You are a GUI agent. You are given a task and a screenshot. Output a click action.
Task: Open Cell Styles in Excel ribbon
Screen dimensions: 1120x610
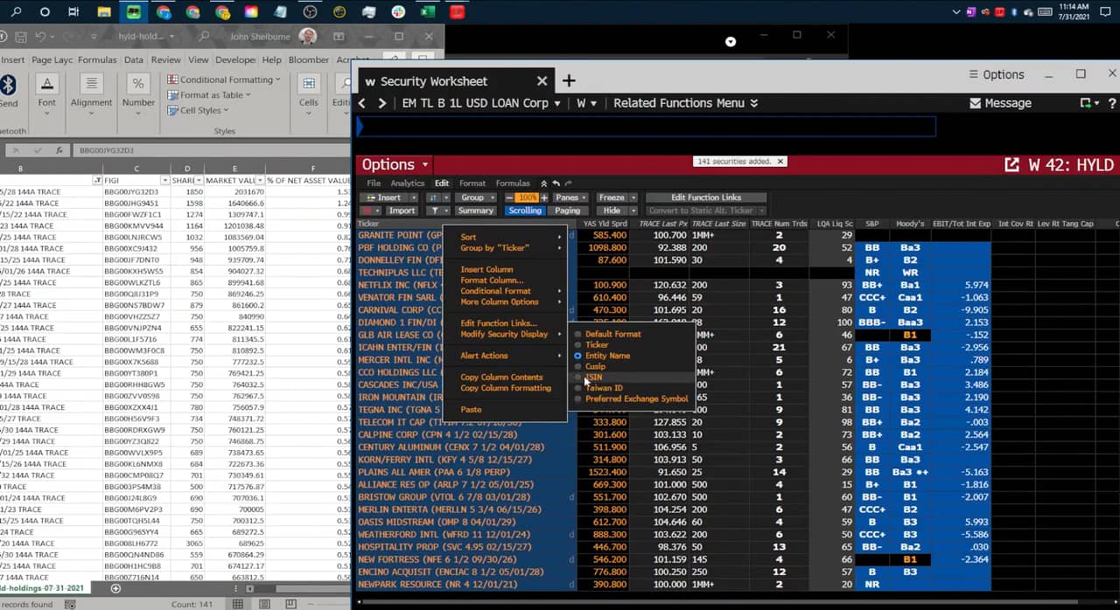pos(198,111)
